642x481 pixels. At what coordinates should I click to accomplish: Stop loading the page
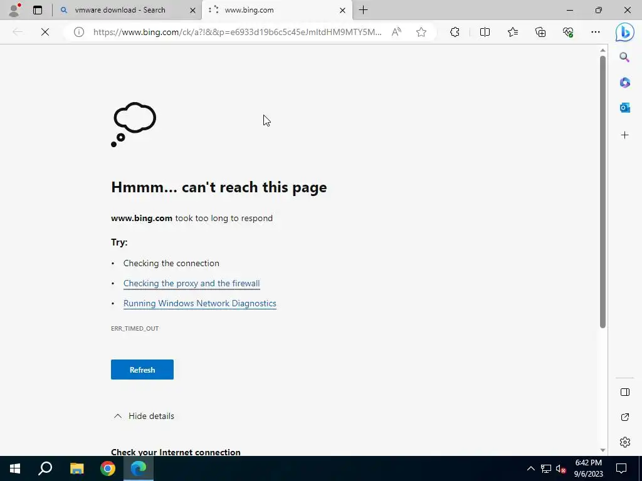tap(45, 32)
